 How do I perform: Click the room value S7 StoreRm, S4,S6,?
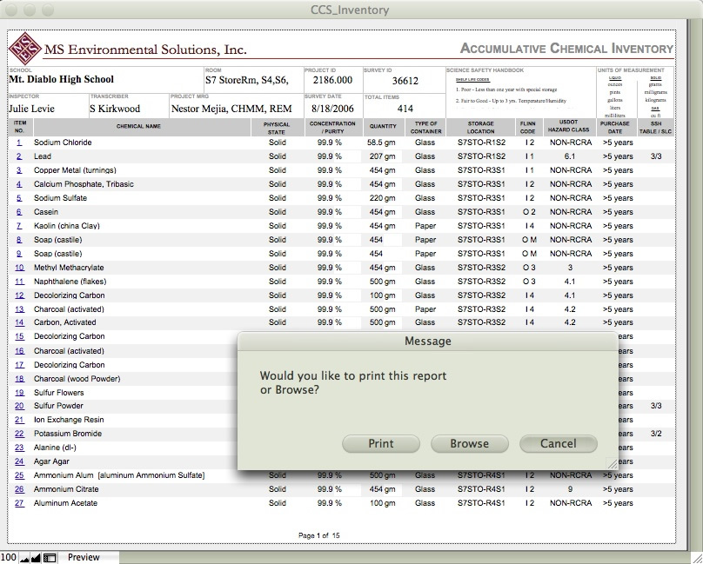pyautogui.click(x=247, y=80)
